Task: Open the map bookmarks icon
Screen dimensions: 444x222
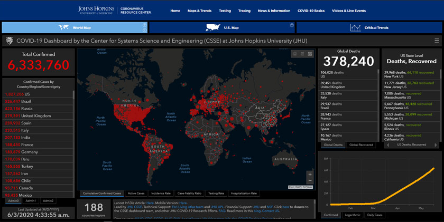Action: pyautogui.click(x=295, y=54)
